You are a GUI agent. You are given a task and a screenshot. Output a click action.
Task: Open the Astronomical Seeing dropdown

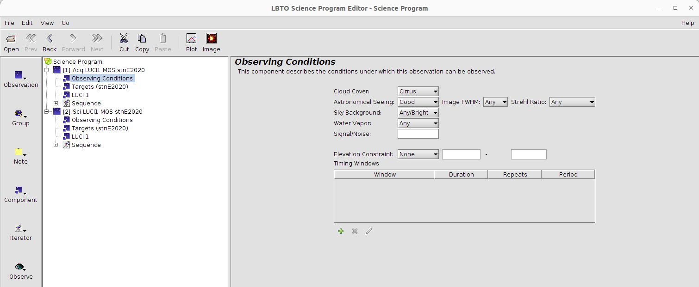click(418, 102)
